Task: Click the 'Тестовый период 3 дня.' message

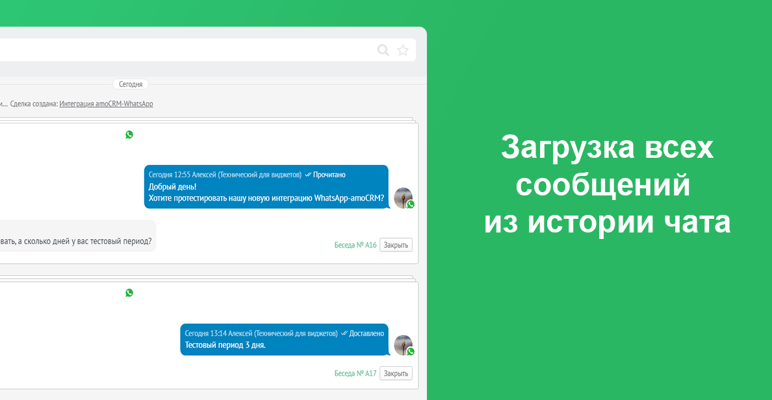Action: (225, 345)
